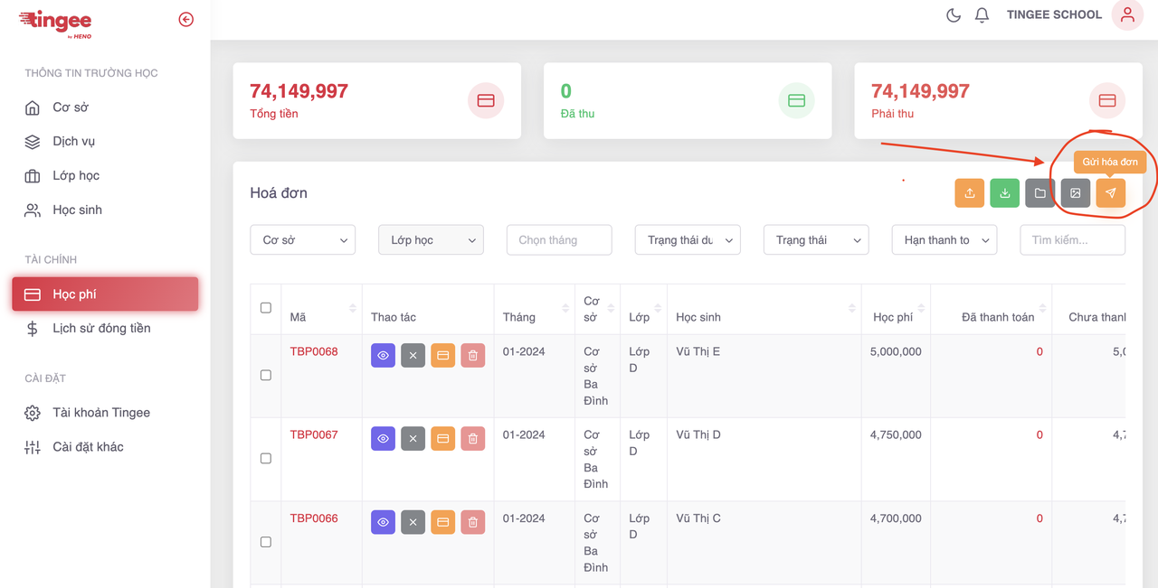
Task: View invoice TBP0068 with eye icon
Action: 383,356
